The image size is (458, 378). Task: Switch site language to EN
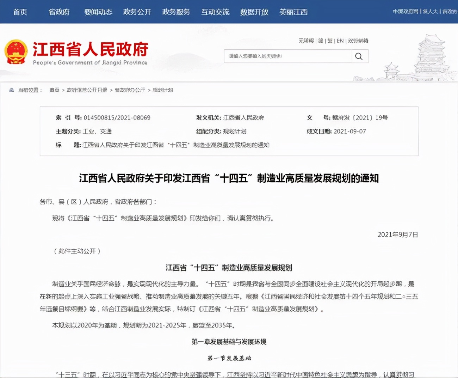(x=340, y=41)
